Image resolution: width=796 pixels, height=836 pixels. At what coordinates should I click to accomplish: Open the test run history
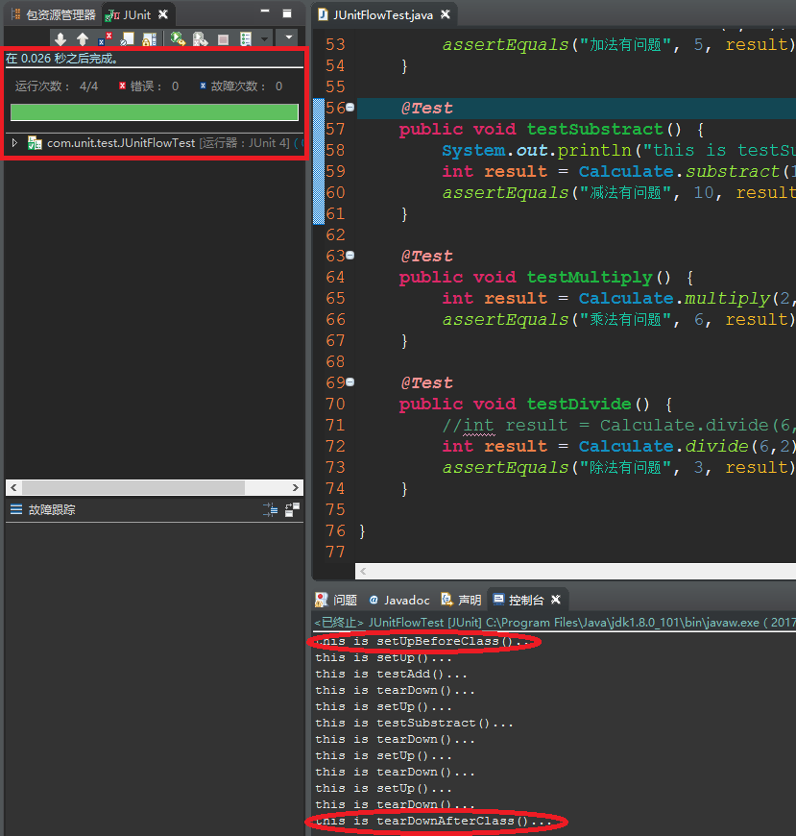[x=246, y=38]
